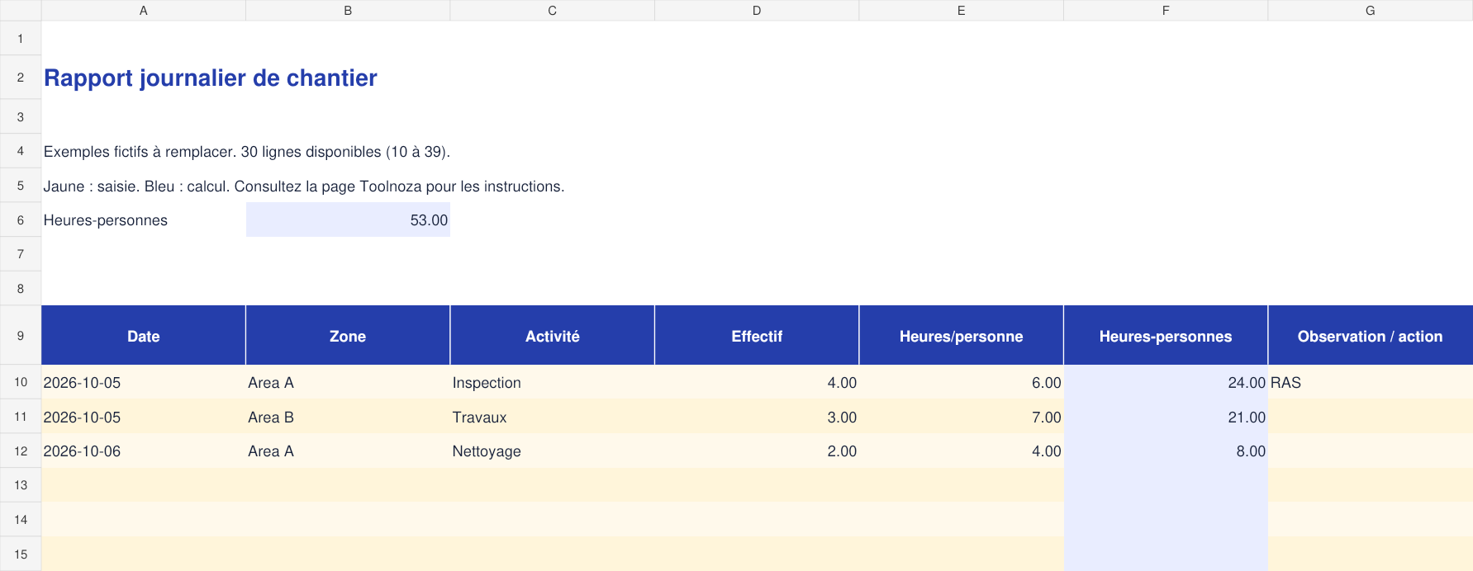Click the 'Travaux' activity cell
The image size is (1473, 571).
pyautogui.click(x=553, y=418)
